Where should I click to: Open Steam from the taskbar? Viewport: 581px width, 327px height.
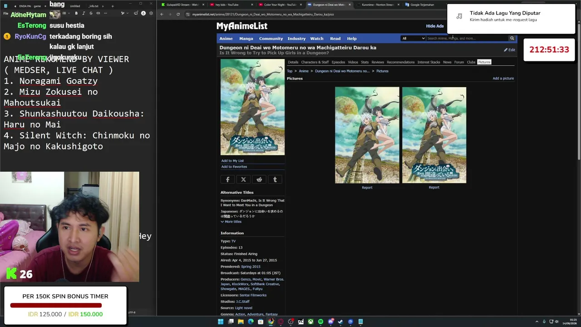point(340,322)
